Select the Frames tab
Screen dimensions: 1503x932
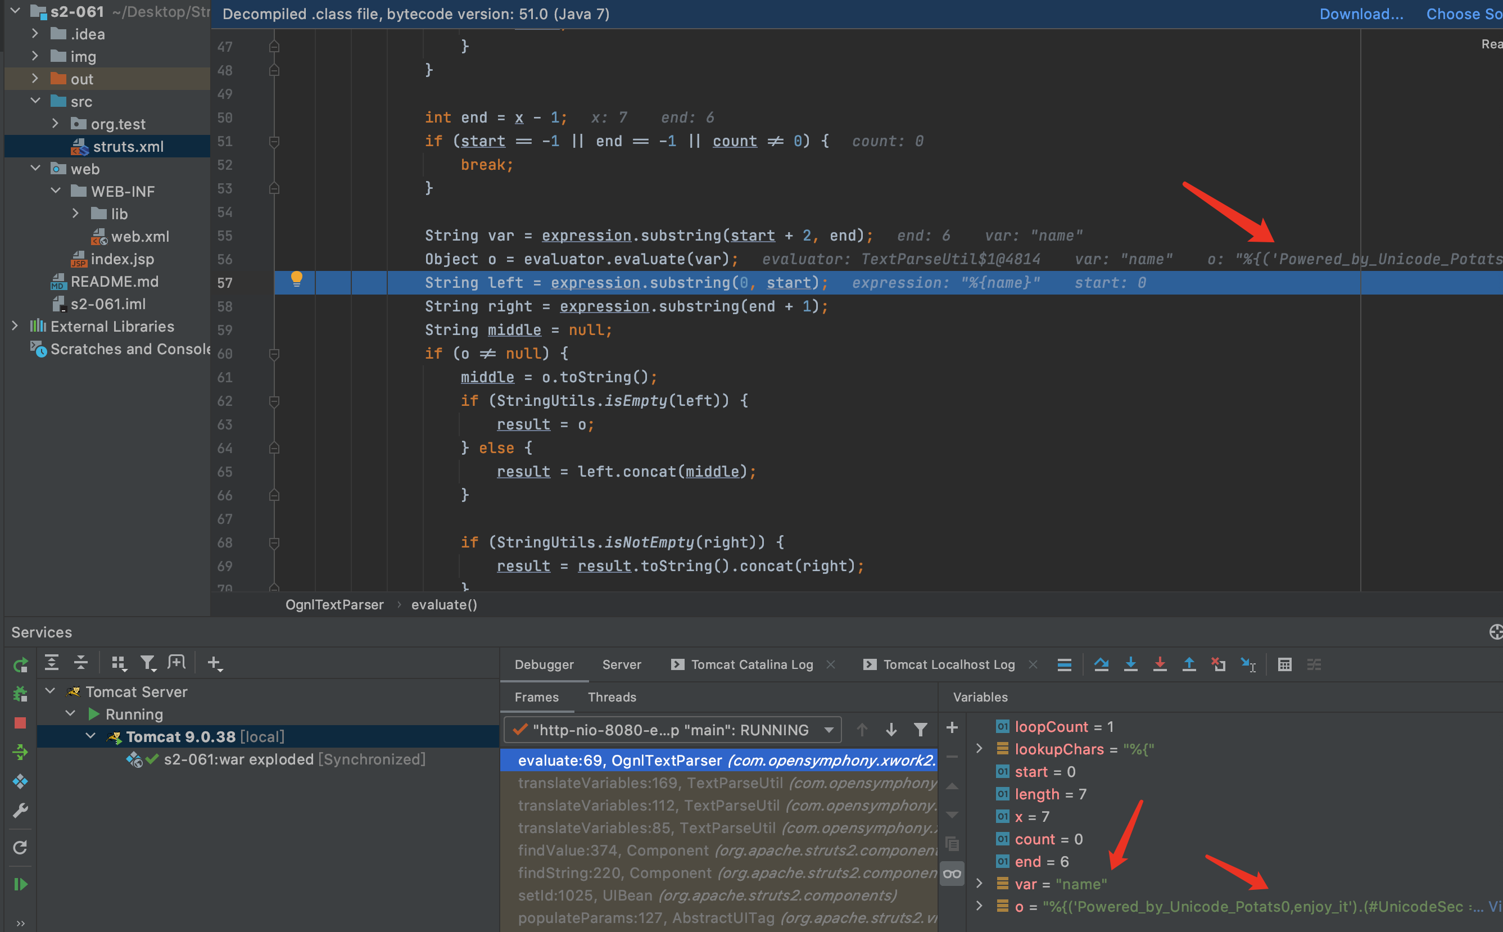tap(537, 697)
